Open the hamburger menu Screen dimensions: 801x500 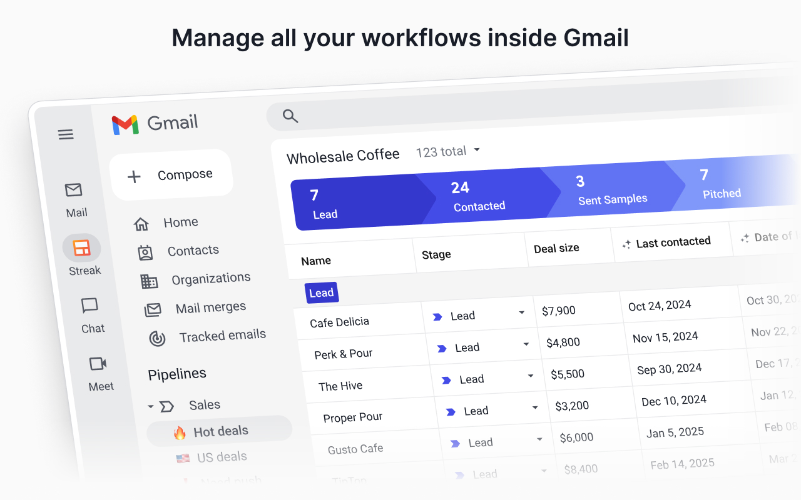point(66,134)
